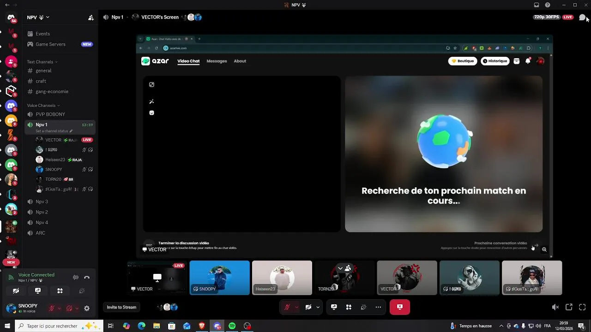The height and width of the screenshot is (332, 591).
Task: Open the pink people-icon server in sidebar
Action: [x=11, y=61]
